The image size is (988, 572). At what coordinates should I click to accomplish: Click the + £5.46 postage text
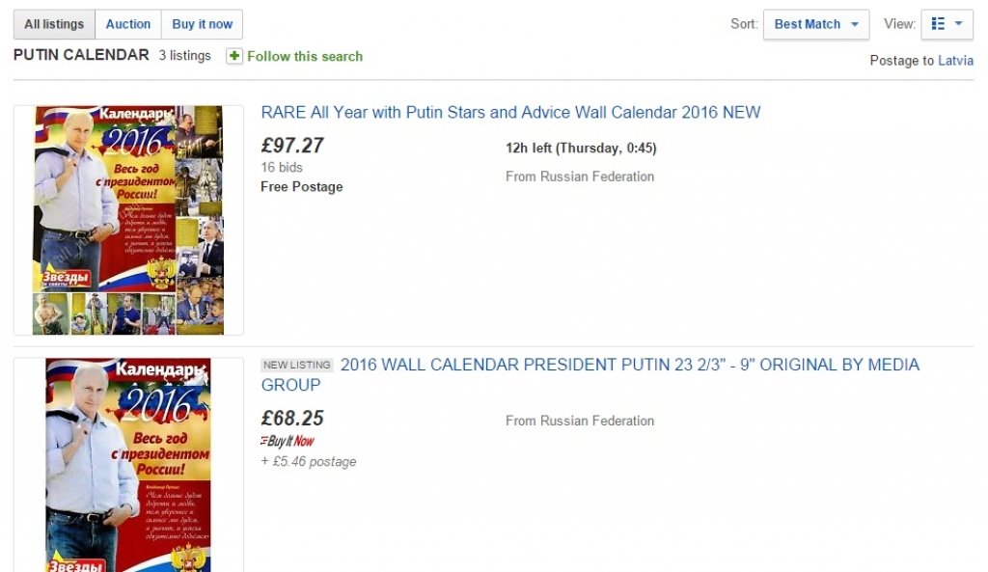click(309, 461)
